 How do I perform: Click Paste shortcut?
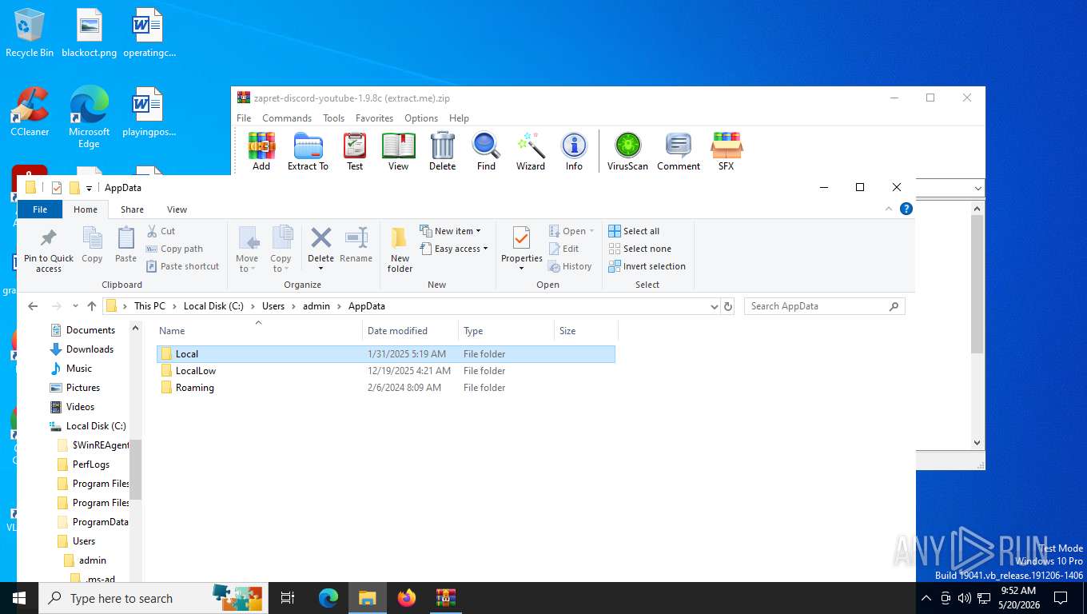tap(182, 266)
